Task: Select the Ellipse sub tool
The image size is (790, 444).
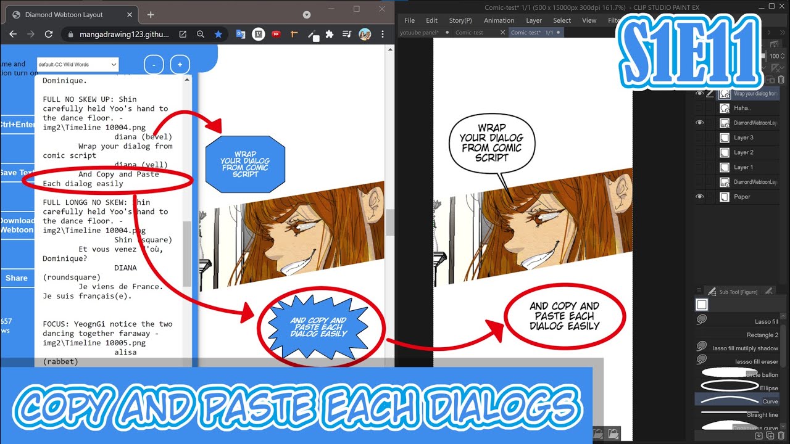Action: [x=738, y=388]
